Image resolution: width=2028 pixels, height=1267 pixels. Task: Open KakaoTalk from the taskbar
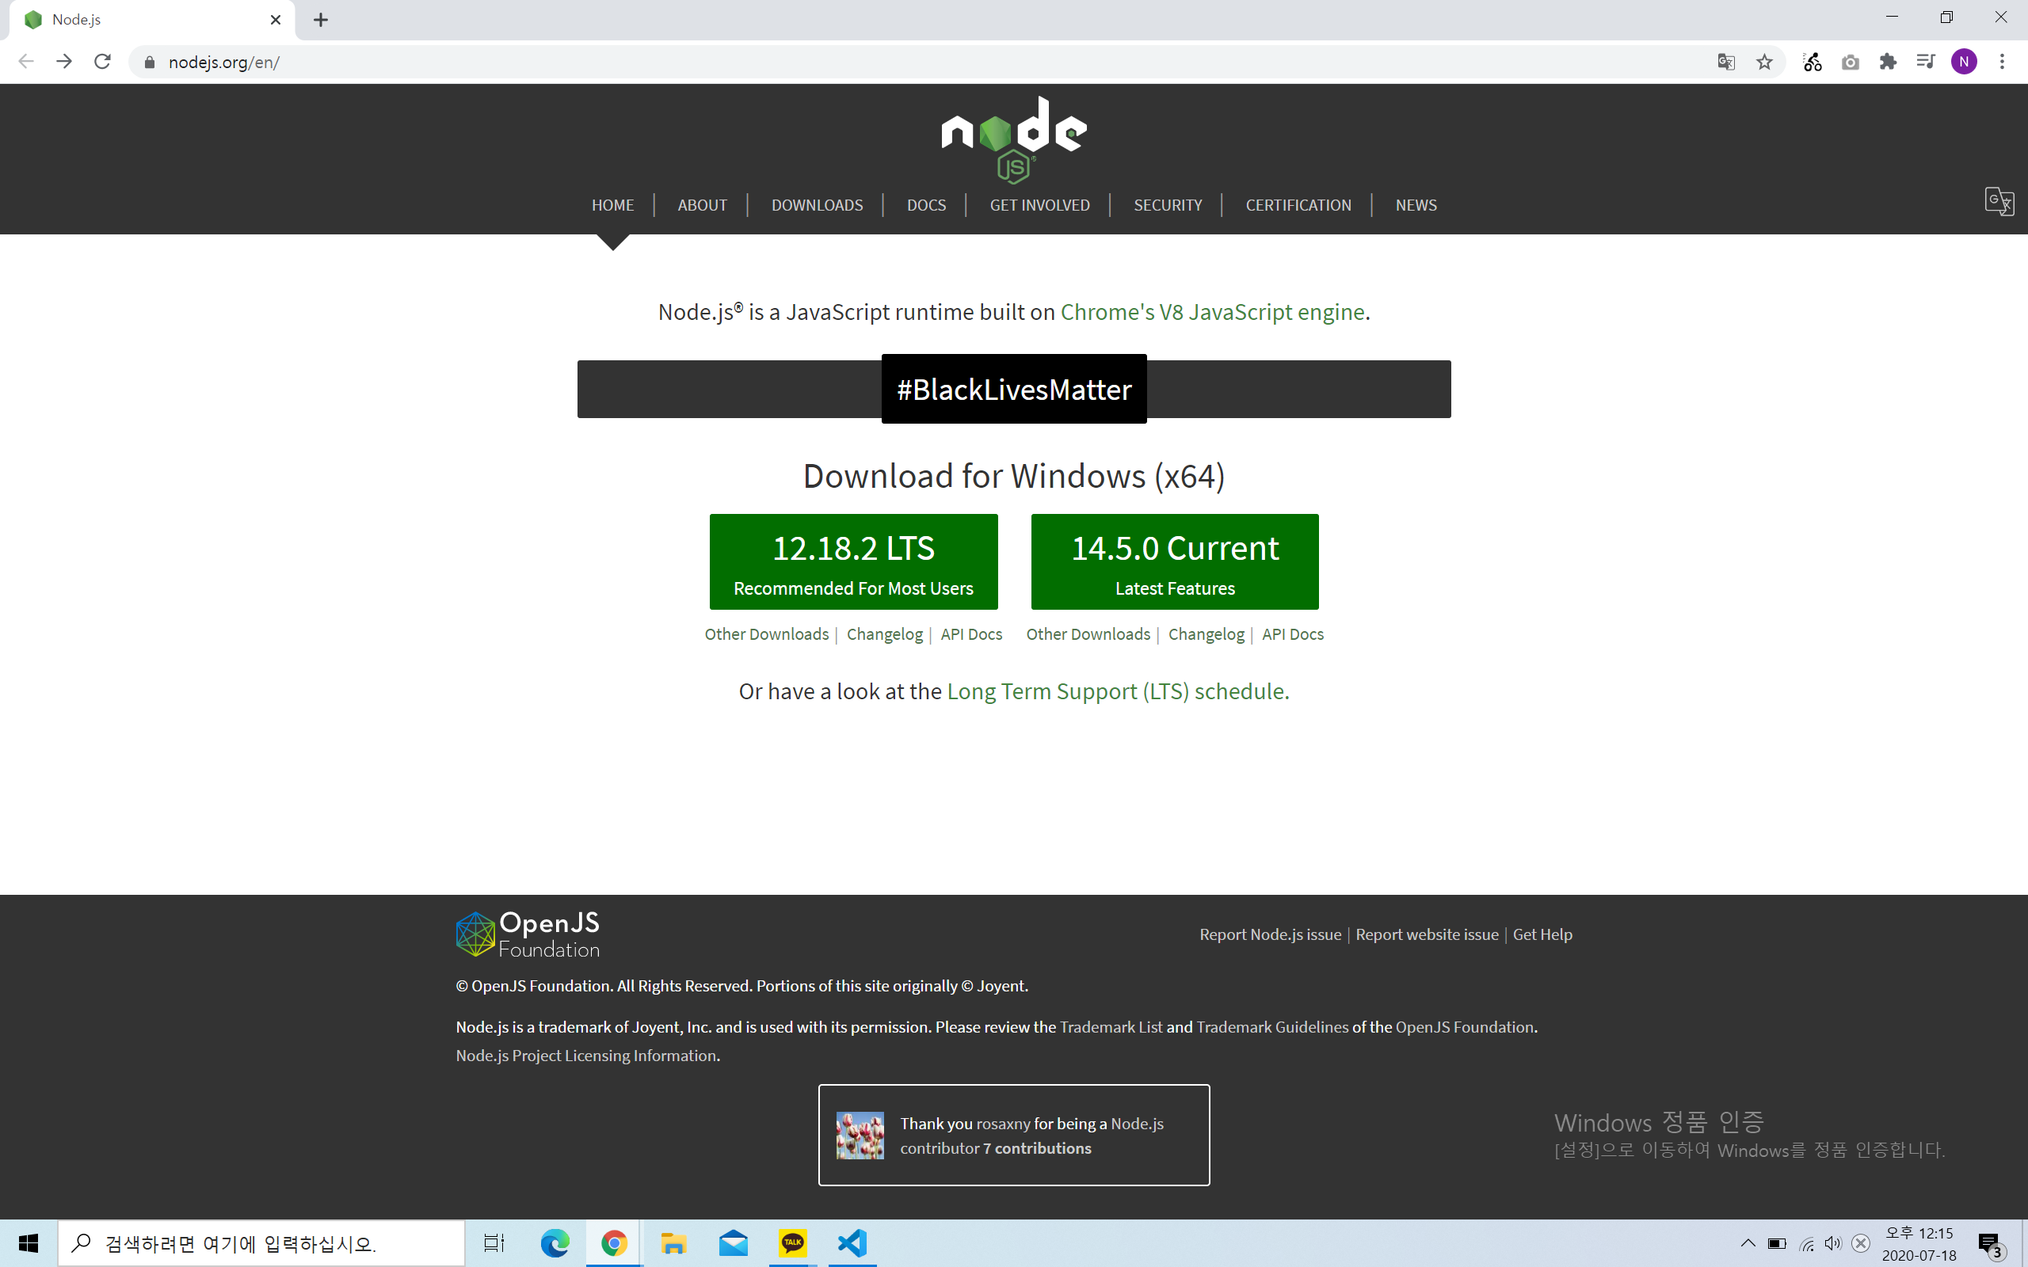792,1242
